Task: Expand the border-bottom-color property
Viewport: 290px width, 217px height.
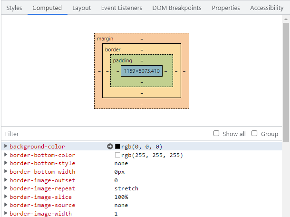Action: point(6,155)
